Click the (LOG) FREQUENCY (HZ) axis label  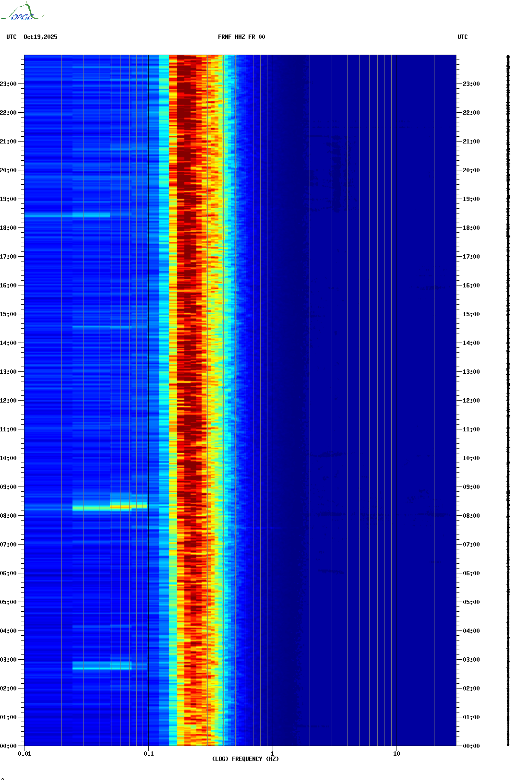click(245, 759)
